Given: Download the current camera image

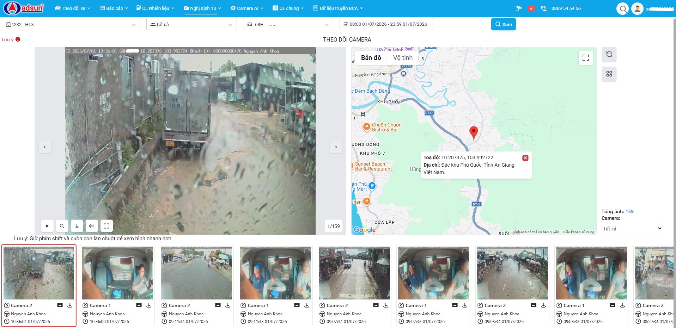Looking at the screenshot, I should [77, 226].
